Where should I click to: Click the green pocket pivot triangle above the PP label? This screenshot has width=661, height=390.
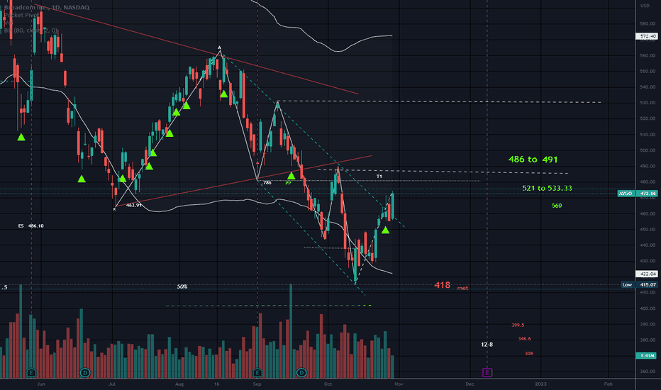pos(291,175)
